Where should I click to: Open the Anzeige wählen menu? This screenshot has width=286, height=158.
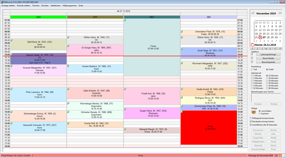[x=8, y=6]
